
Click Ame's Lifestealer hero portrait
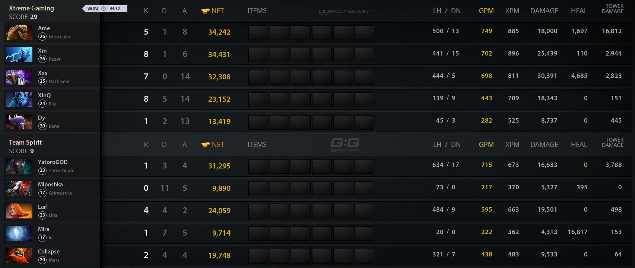tap(19, 32)
